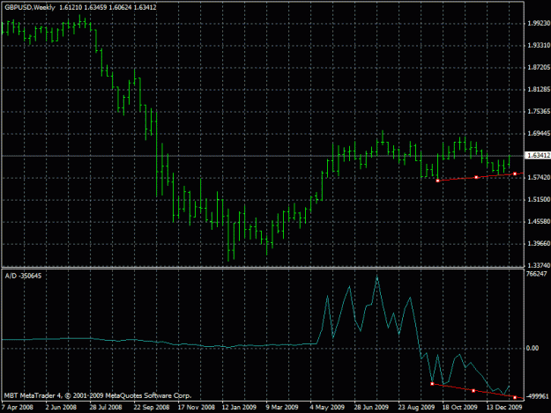Click the 13 Dec 2009 date label
Screen dimensions: 551x413
tap(504, 407)
